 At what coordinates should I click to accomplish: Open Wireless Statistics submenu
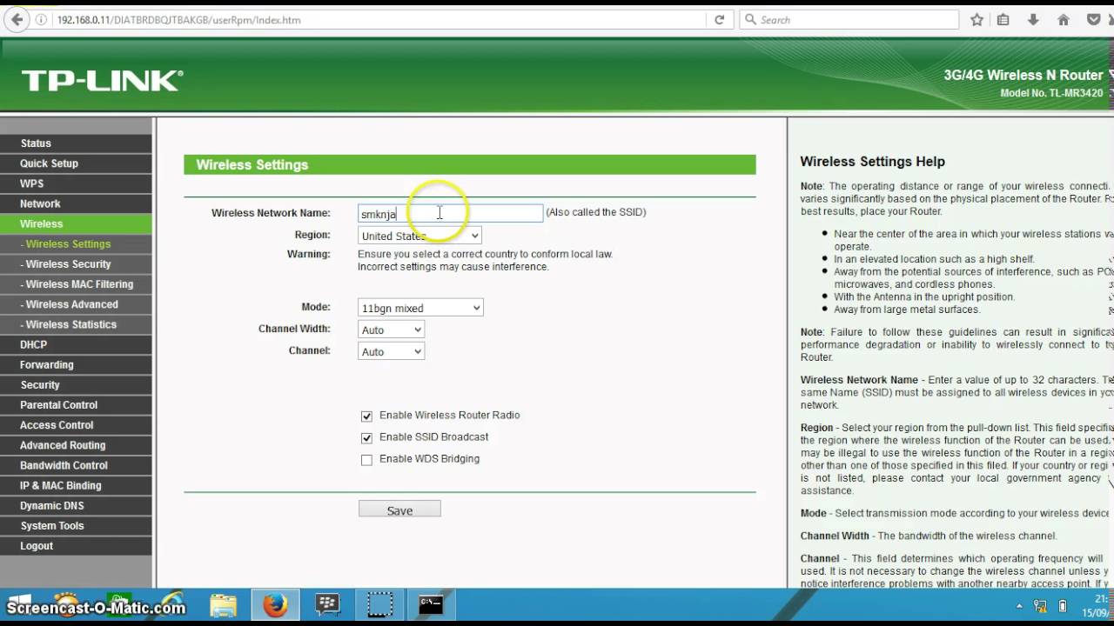coord(76,324)
